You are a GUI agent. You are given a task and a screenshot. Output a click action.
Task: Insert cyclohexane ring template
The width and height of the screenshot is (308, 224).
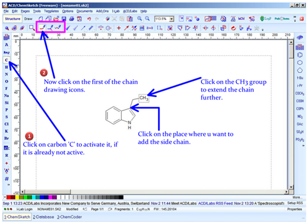(300, 62)
